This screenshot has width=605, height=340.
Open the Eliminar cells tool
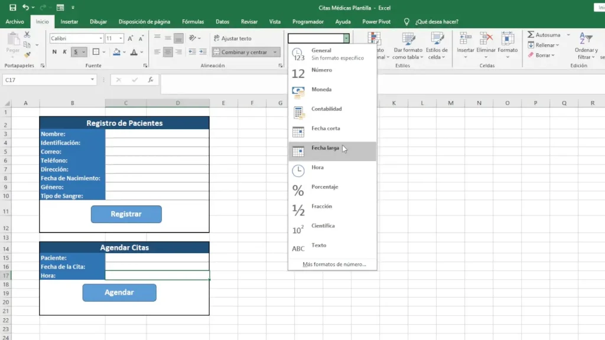[486, 45]
